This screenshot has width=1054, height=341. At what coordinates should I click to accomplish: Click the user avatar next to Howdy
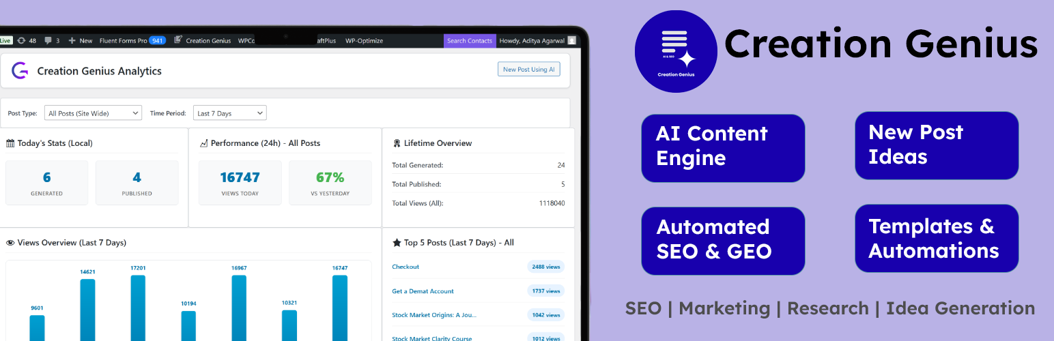[572, 41]
